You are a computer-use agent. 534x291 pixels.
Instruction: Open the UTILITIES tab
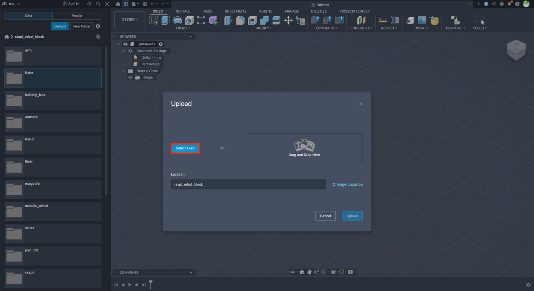point(318,11)
